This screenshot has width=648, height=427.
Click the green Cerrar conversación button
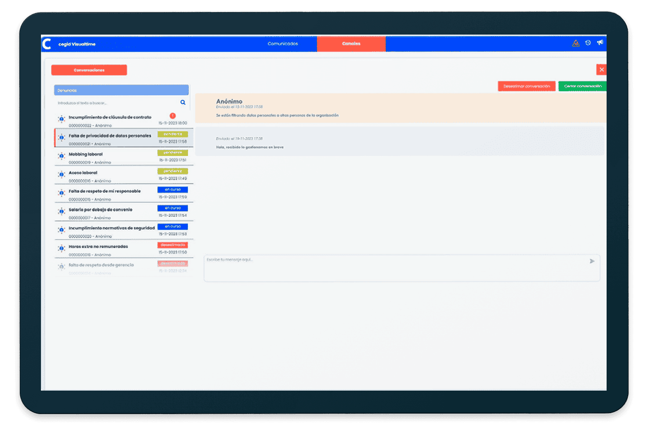click(x=582, y=86)
